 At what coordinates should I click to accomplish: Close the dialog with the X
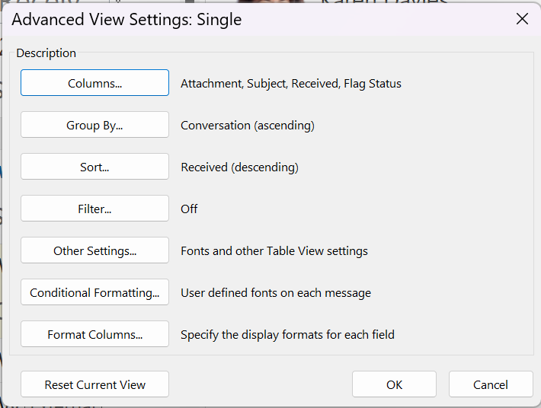[x=522, y=18]
